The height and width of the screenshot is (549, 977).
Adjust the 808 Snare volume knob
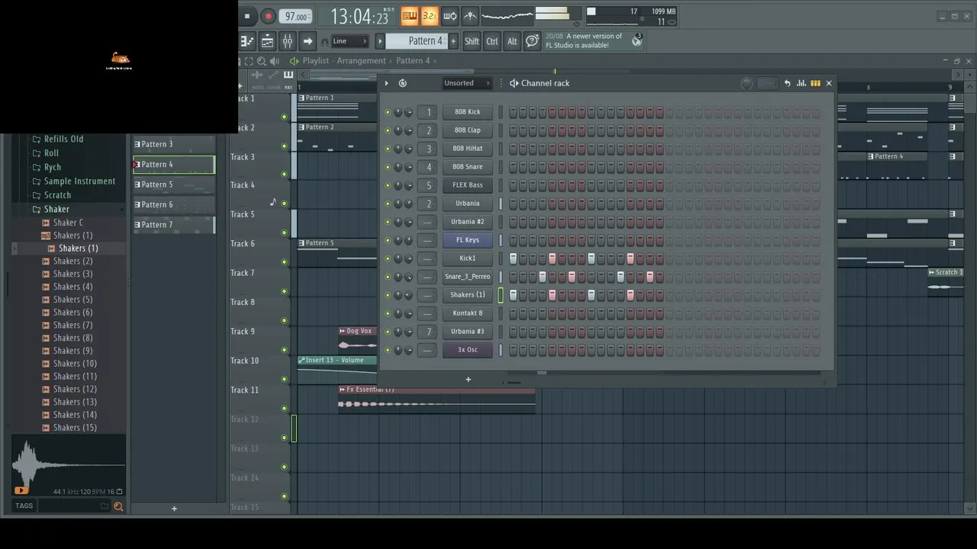tap(408, 167)
